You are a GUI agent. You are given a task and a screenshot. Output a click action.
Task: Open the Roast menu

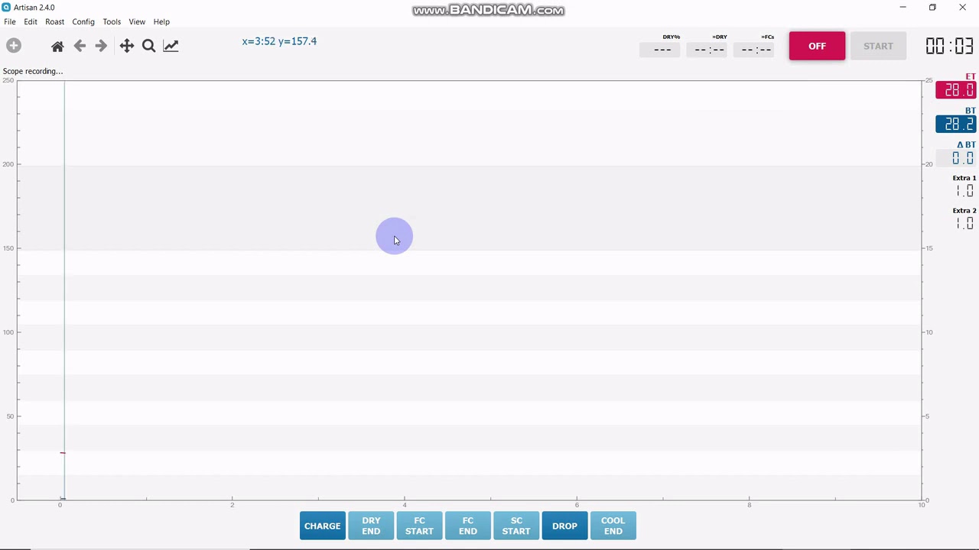(54, 22)
